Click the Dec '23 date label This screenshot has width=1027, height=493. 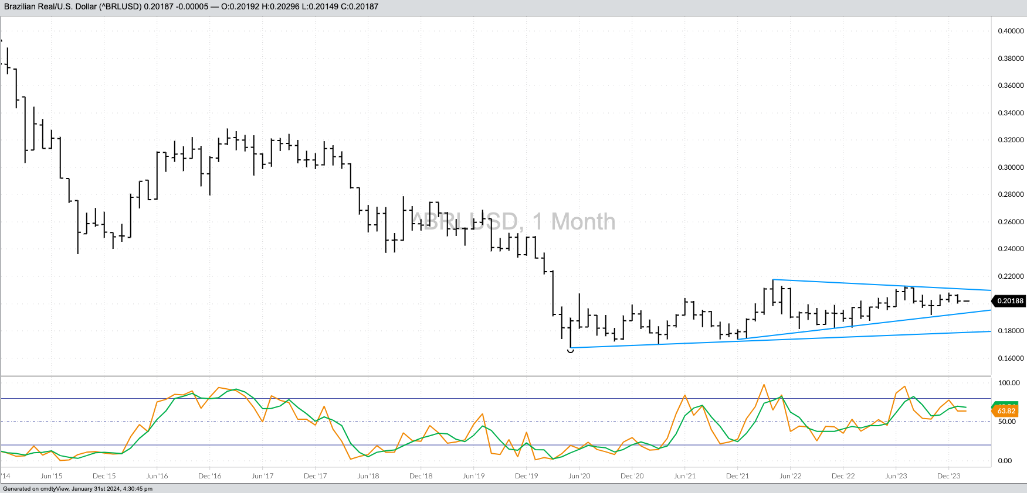coord(948,476)
